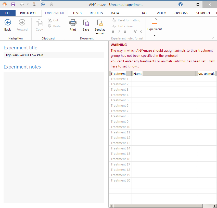Open the blue help question mark
The height and width of the screenshot is (208, 217).
(x=181, y=4)
